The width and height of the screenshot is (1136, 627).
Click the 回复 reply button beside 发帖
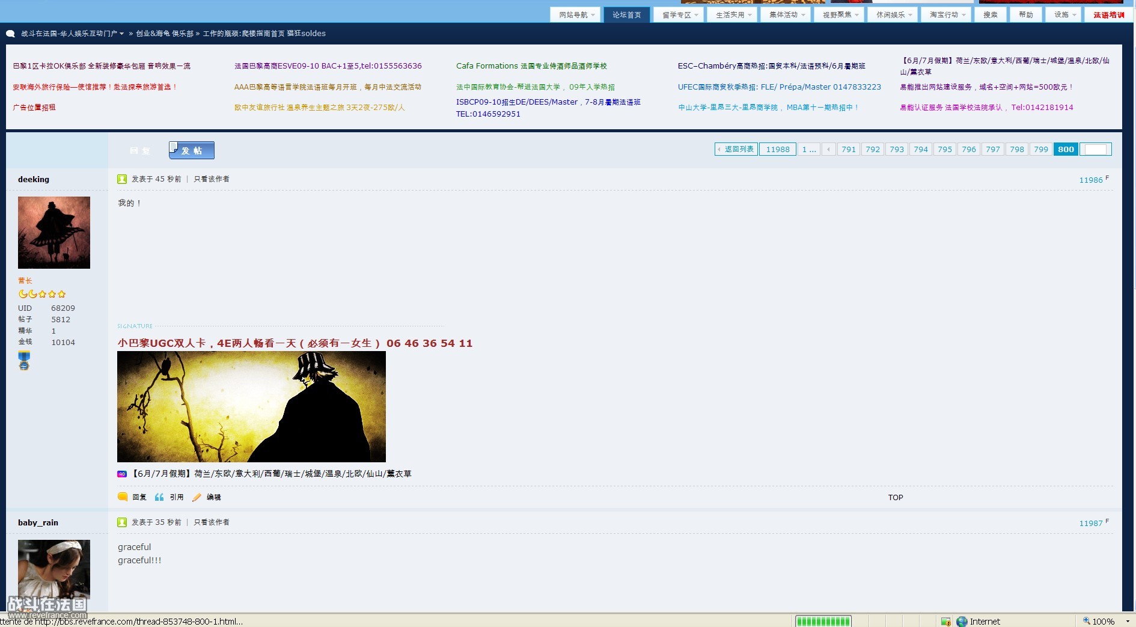tap(140, 151)
